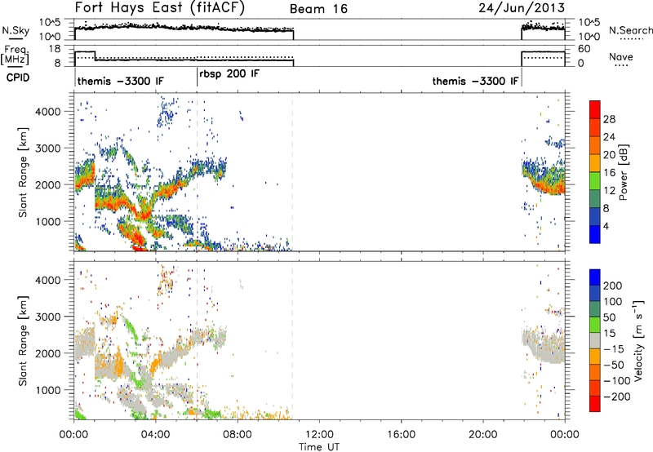Click the power panel 'Slant Range [km]' label

[23, 172]
